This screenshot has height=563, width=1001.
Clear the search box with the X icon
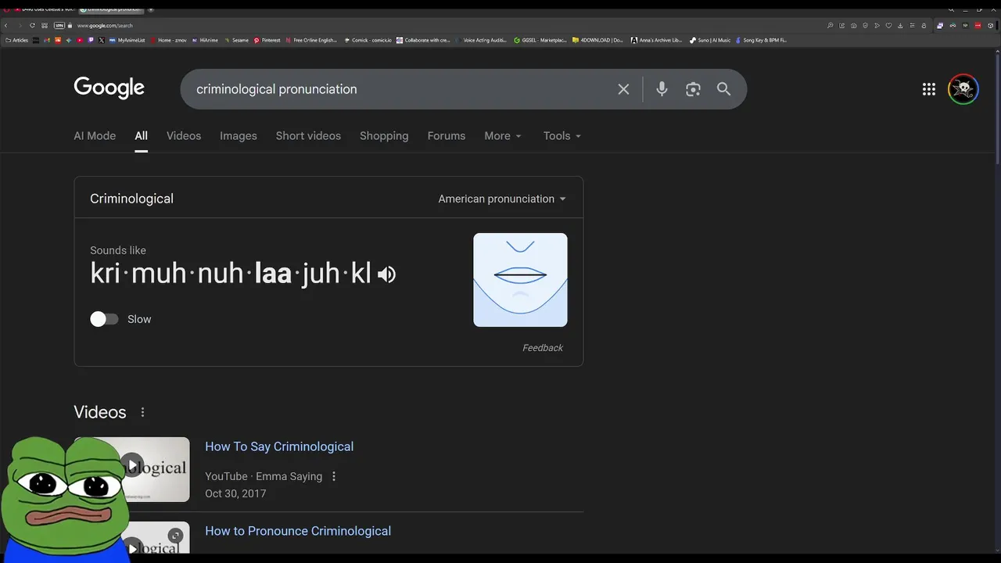[623, 89]
